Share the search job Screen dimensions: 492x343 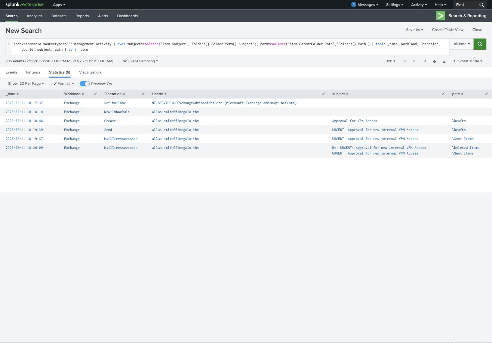pos(425,61)
